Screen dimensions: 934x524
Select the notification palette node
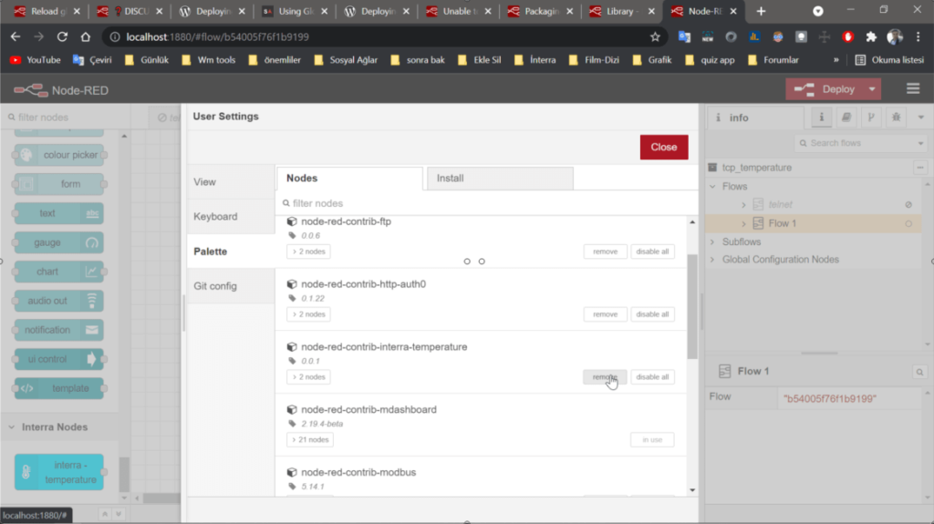click(59, 330)
